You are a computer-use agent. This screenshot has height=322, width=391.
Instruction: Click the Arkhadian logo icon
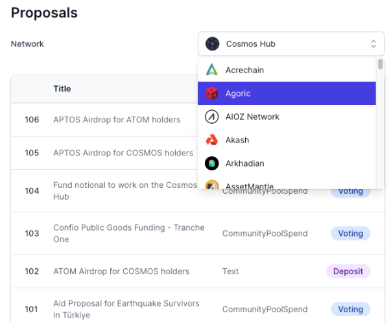[212, 163]
